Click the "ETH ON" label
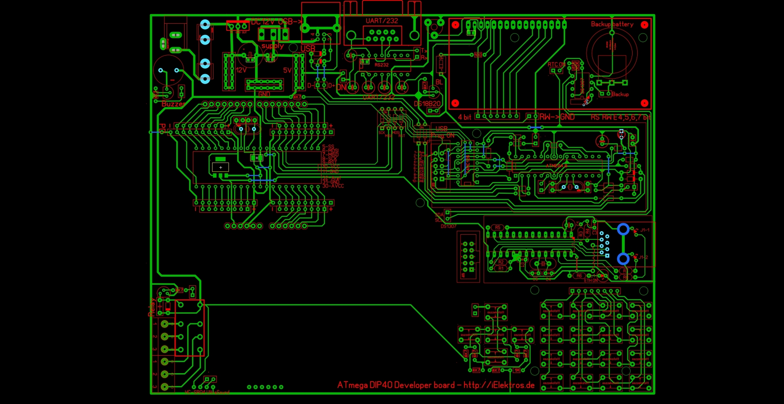784x404 pixels. 591,281
